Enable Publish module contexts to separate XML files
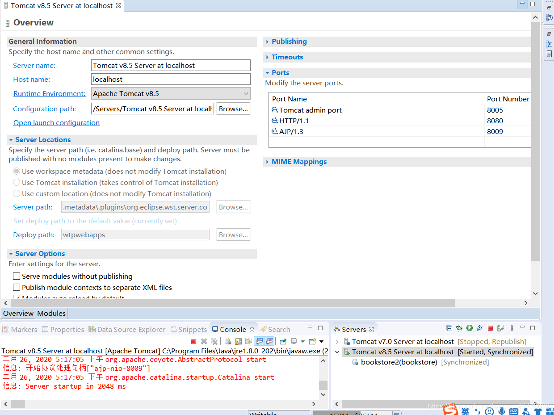Image resolution: width=554 pixels, height=415 pixels. pos(17,288)
